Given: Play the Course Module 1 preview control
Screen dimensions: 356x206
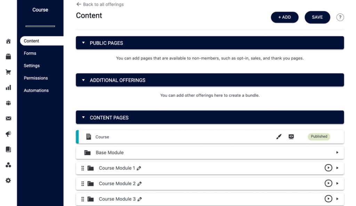Looking at the screenshot, I should (329, 168).
